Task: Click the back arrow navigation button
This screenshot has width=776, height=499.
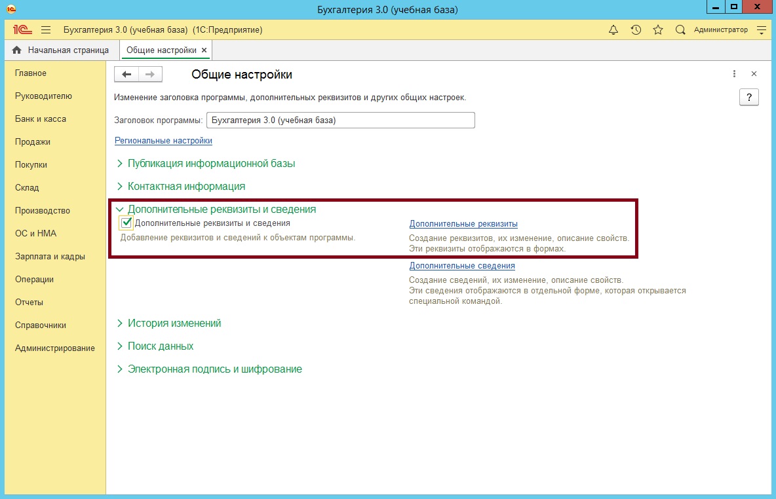Action: pos(126,75)
